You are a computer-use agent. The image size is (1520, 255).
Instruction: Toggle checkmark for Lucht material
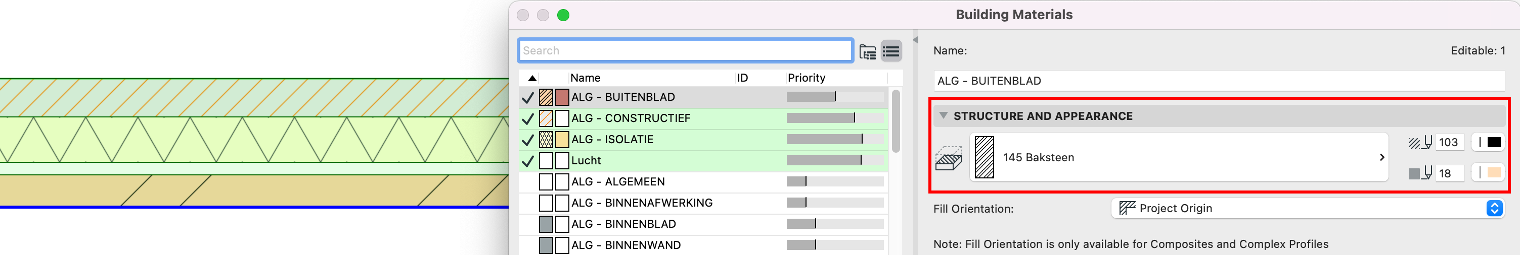[527, 161]
